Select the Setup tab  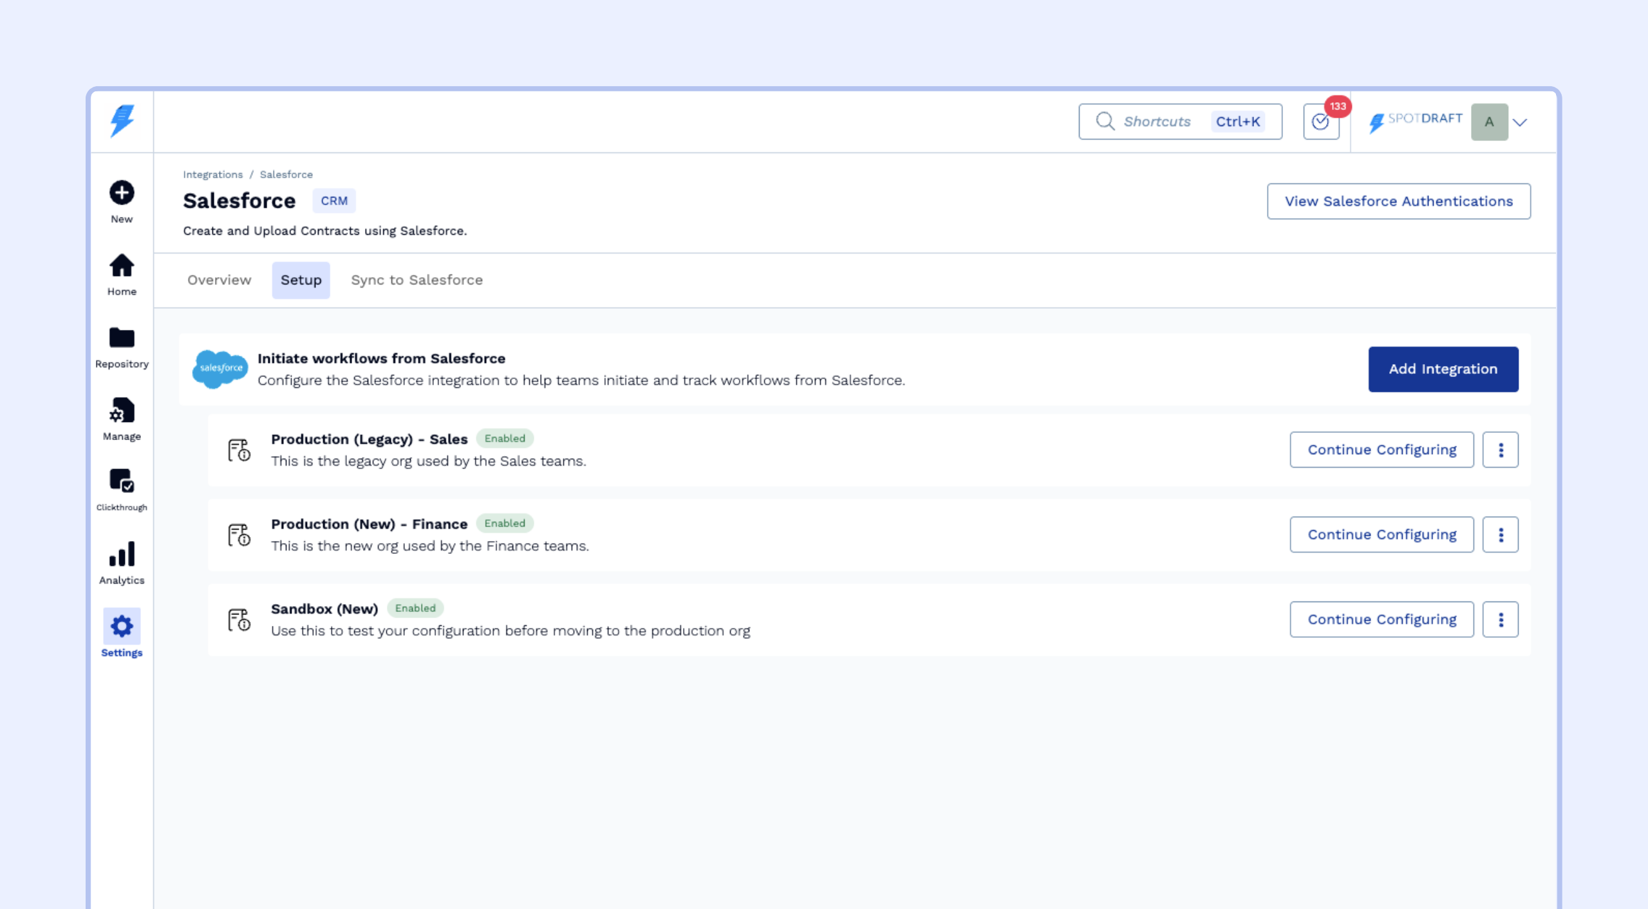point(301,280)
